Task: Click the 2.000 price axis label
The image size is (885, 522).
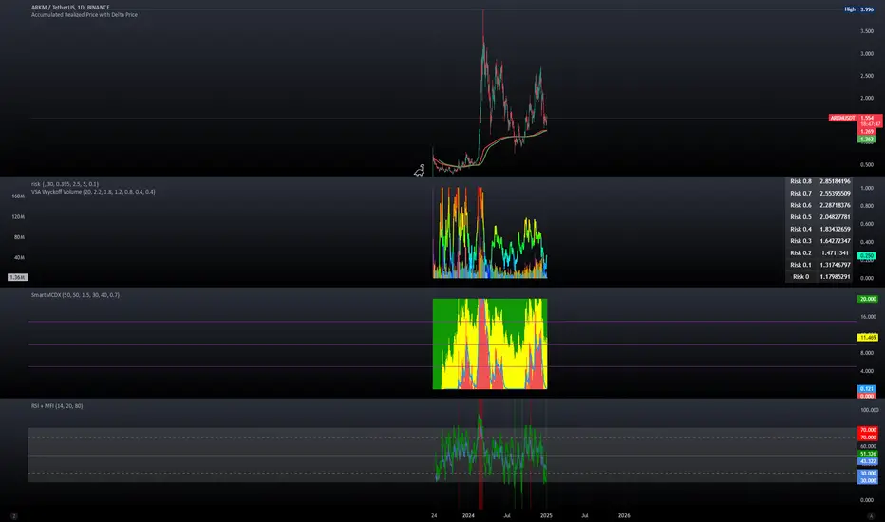Action: 867,98
